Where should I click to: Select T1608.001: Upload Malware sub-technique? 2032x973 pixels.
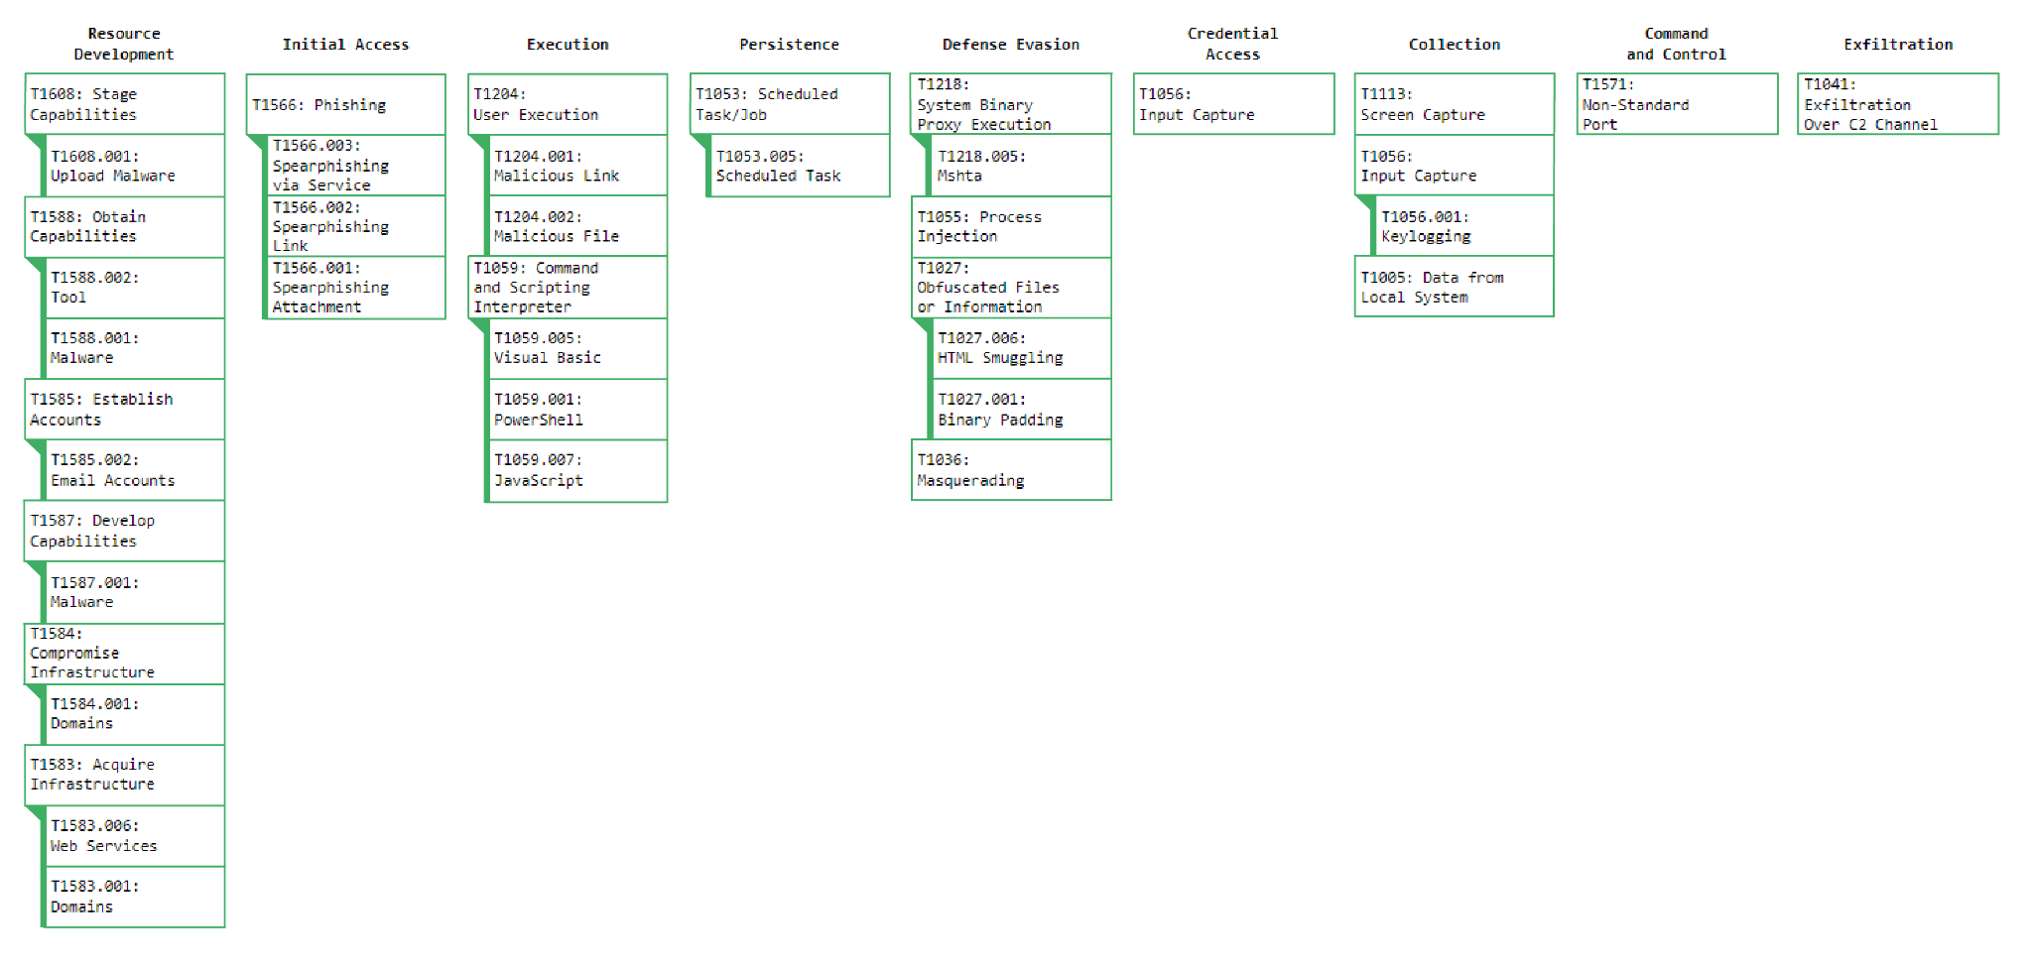click(x=133, y=166)
